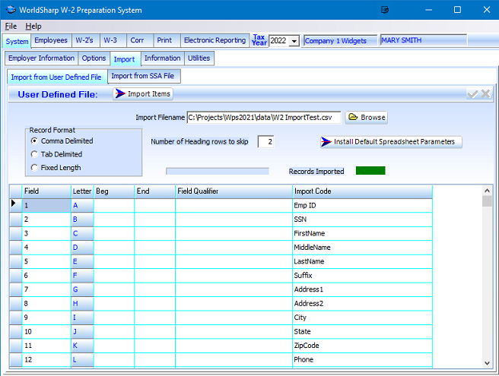Click the green Records Imported indicator
The width and height of the screenshot is (499, 376).
click(370, 171)
